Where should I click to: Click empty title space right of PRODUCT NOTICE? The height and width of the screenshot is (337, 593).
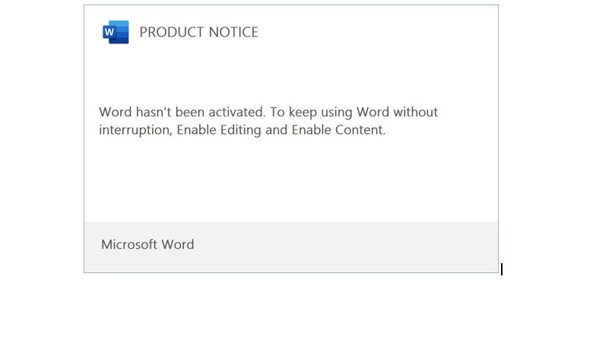380,32
